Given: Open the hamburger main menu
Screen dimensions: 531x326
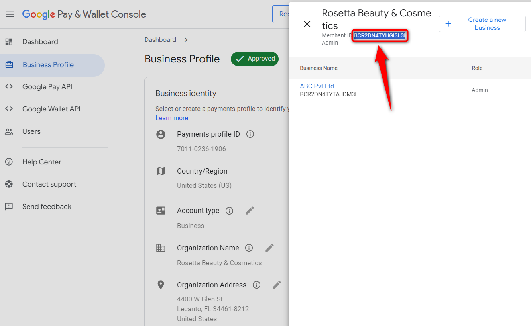Looking at the screenshot, I should (x=10, y=14).
